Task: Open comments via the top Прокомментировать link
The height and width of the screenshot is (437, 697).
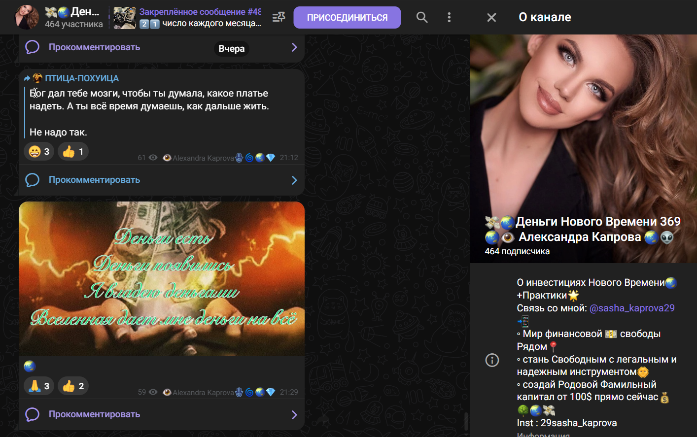Action: (94, 47)
